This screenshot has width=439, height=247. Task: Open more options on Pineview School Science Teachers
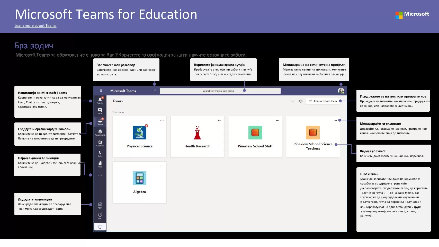pos(335,120)
